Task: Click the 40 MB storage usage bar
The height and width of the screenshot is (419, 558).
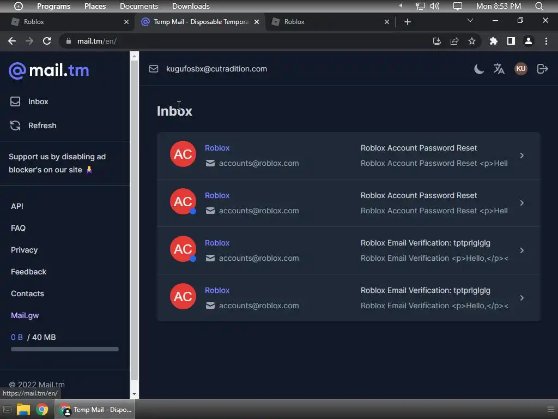Action: tap(65, 349)
